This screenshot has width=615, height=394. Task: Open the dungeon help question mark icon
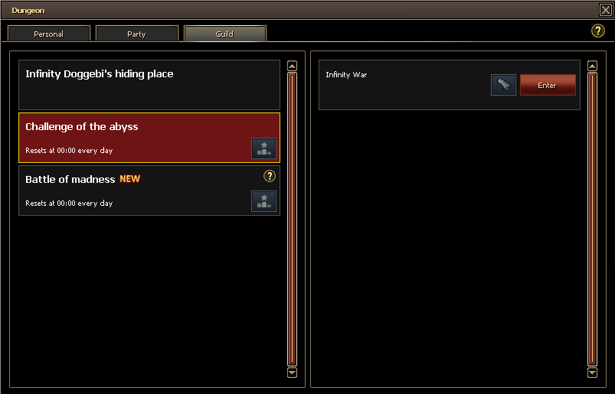597,31
